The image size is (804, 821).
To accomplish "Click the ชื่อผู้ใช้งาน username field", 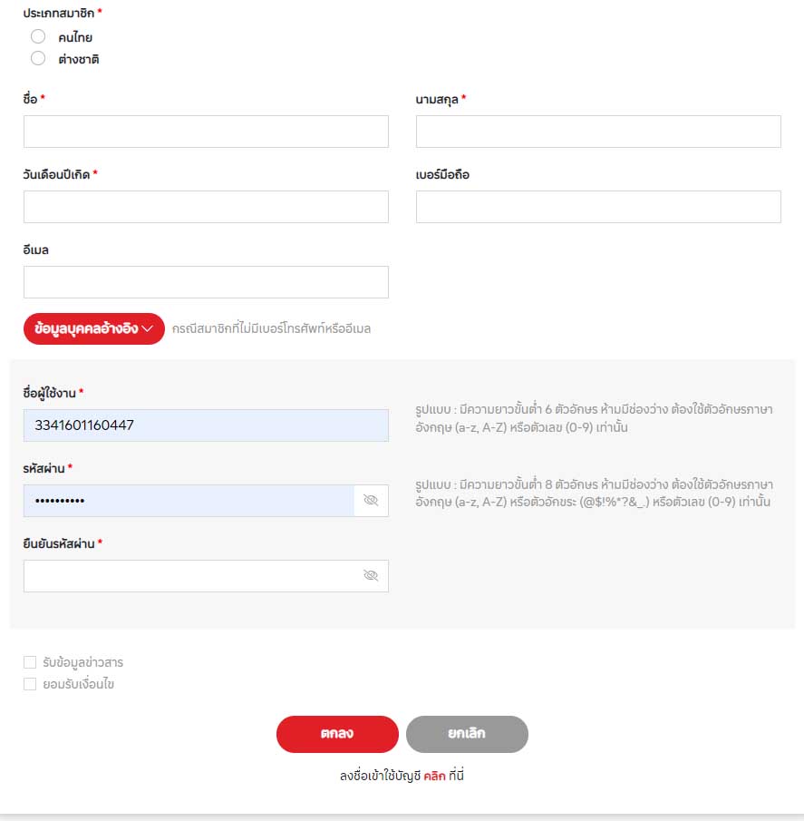I will click(x=206, y=425).
